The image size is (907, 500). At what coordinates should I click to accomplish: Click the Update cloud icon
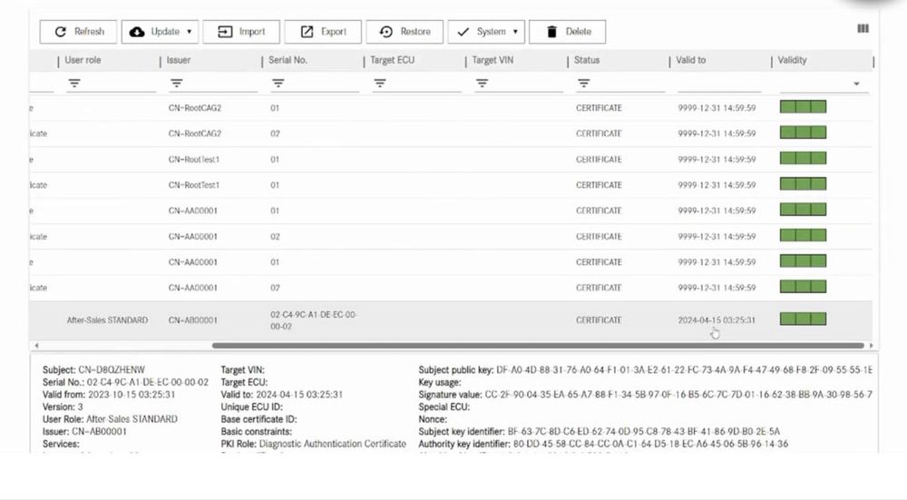(x=137, y=32)
